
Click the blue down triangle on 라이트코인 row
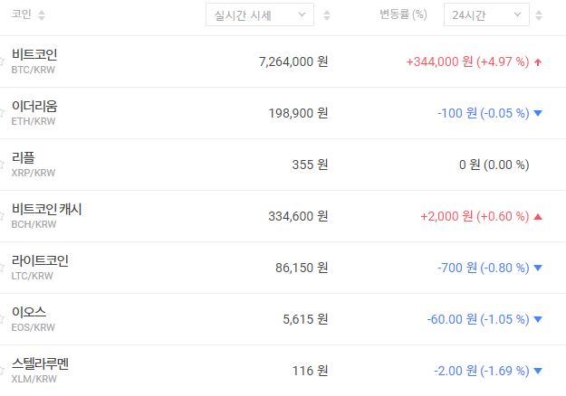538,268
